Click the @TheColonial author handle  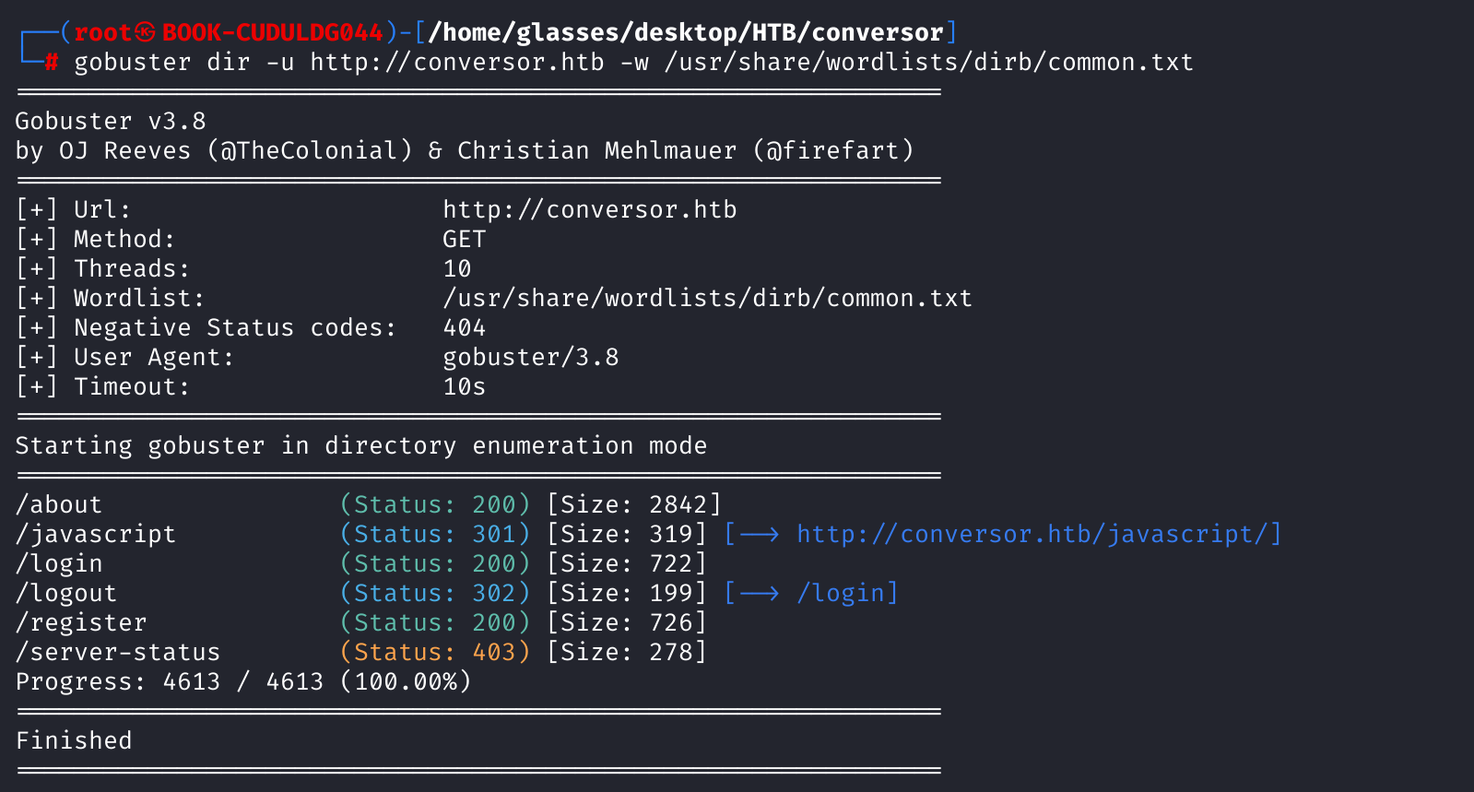tap(310, 150)
